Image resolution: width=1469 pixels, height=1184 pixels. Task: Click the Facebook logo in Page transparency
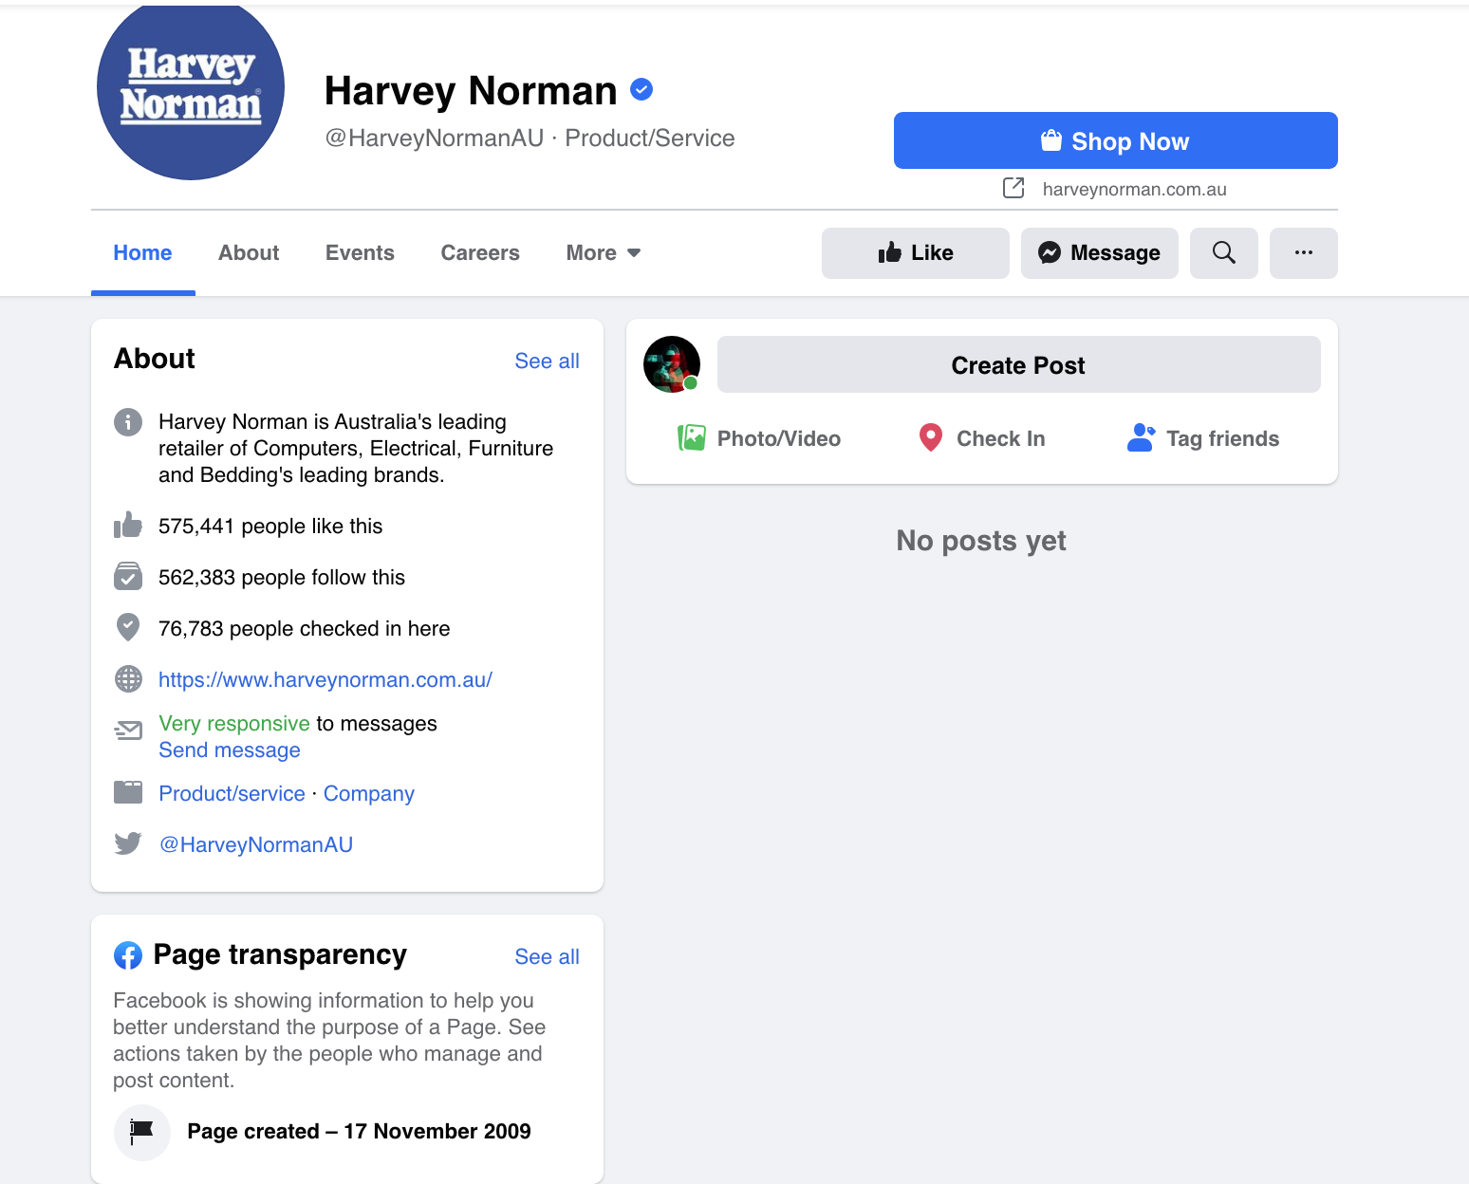[128, 955]
